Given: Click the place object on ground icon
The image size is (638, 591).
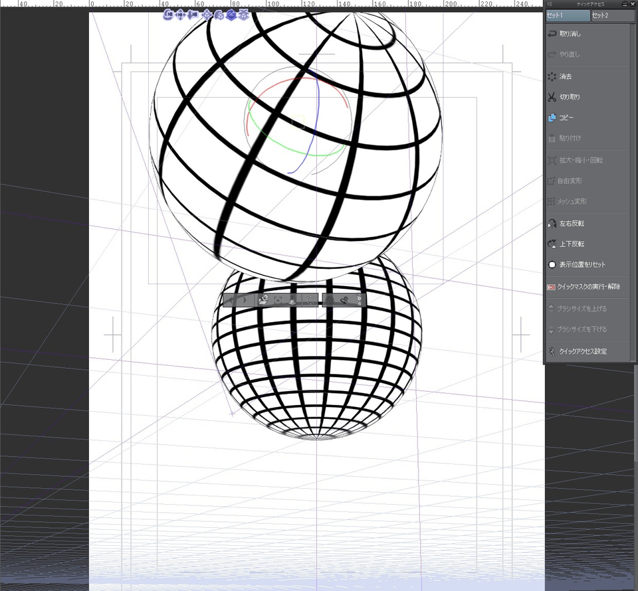Looking at the screenshot, I should [x=292, y=300].
